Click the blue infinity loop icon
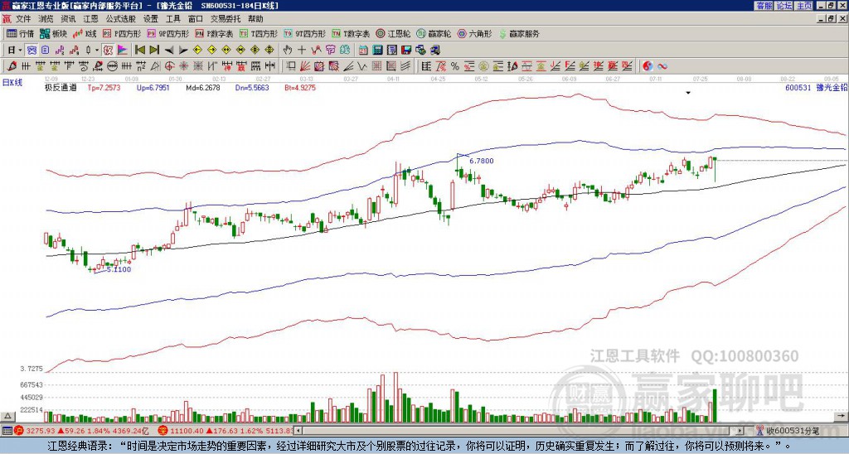 coord(662,66)
